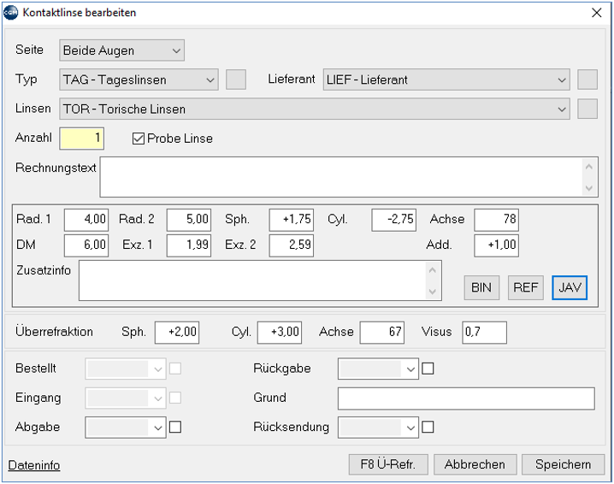
Task: Uncheck the Probe Linse checkbox
Action: (139, 139)
